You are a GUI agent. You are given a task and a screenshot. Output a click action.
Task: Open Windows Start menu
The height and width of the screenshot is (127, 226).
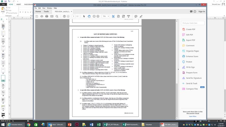click(3, 125)
